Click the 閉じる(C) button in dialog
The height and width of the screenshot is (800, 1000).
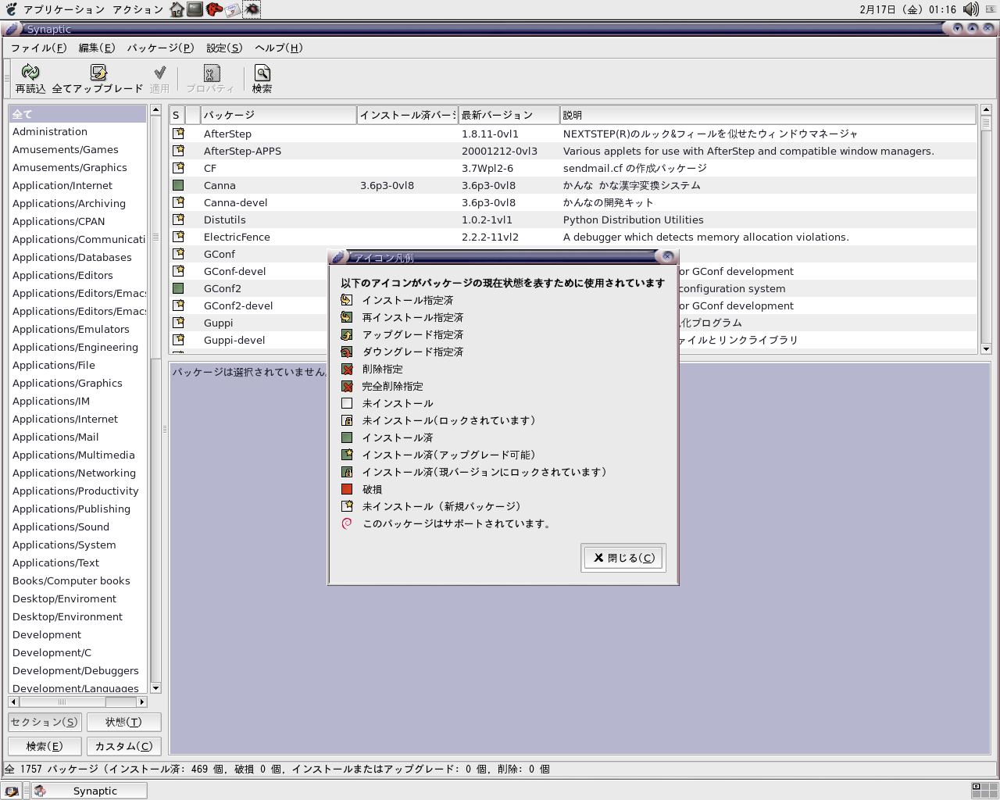623,558
